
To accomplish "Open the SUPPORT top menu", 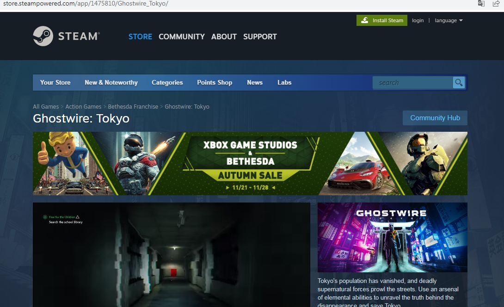I will [x=260, y=37].
